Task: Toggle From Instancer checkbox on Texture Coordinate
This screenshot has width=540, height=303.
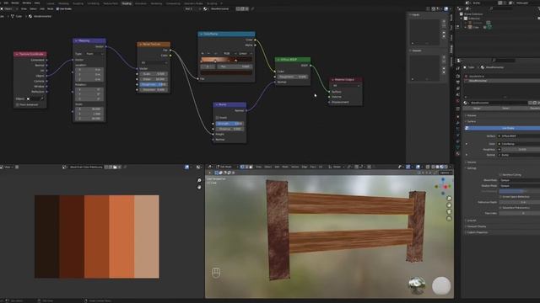Action: click(x=17, y=104)
